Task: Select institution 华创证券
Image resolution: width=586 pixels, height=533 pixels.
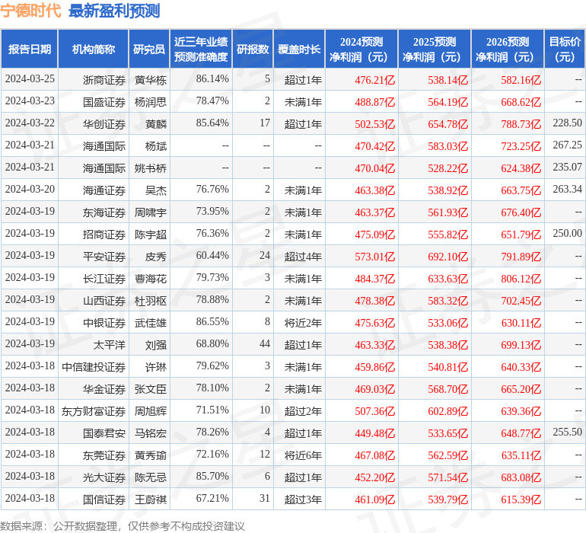Action: pyautogui.click(x=104, y=124)
